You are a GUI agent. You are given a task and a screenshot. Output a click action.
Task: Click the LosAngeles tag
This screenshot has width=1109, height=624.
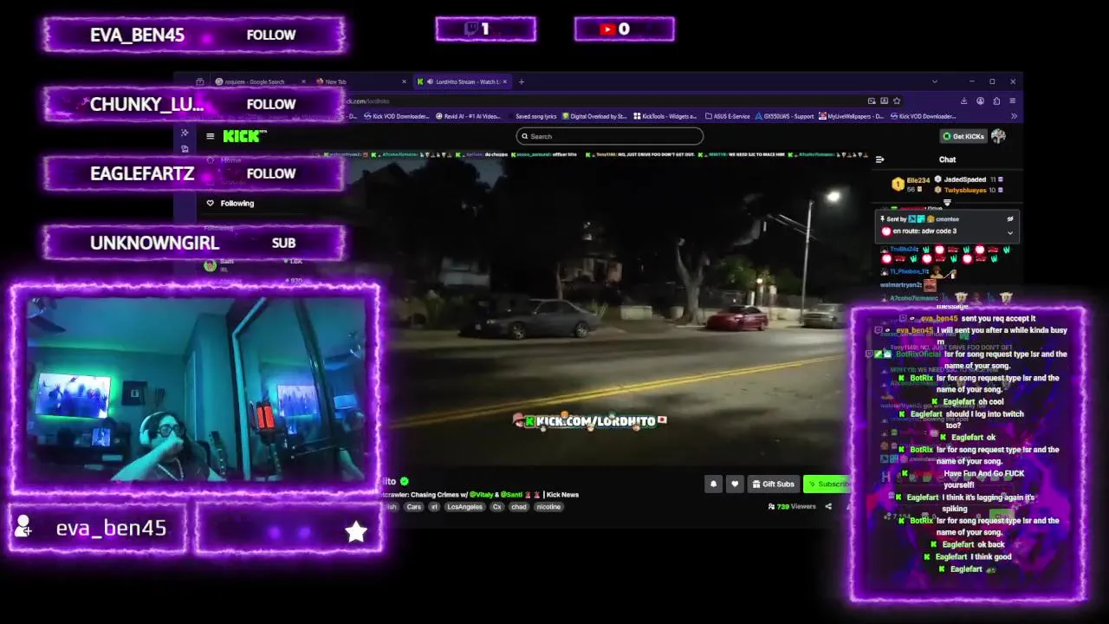point(465,507)
